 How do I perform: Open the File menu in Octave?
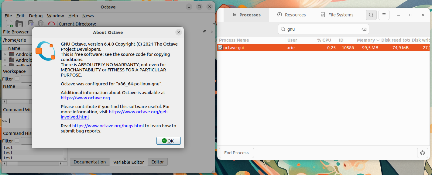(8, 16)
